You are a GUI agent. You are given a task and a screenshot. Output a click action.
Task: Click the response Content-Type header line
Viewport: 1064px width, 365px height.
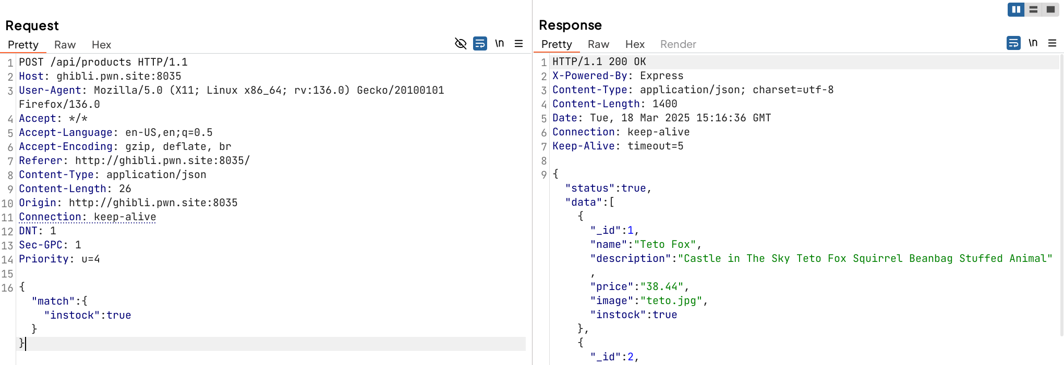click(x=693, y=90)
